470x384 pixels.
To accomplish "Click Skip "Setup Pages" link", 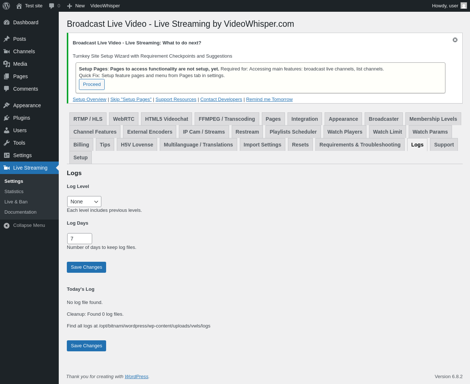I will point(131,99).
